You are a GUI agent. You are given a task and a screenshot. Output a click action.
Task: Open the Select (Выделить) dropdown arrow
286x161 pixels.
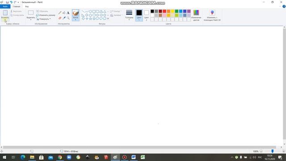(x=31, y=20)
